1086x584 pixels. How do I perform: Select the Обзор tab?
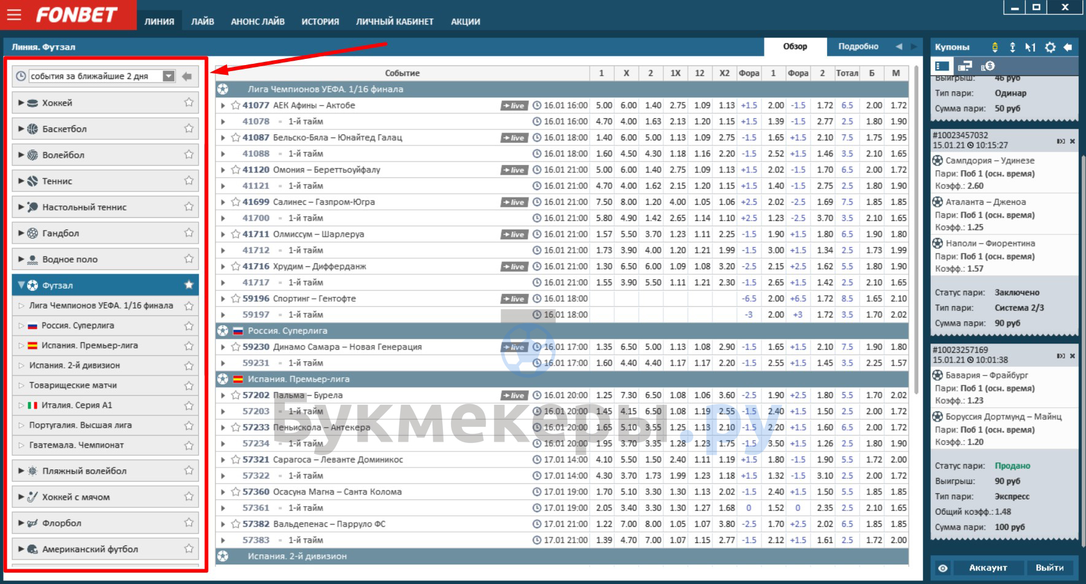795,47
